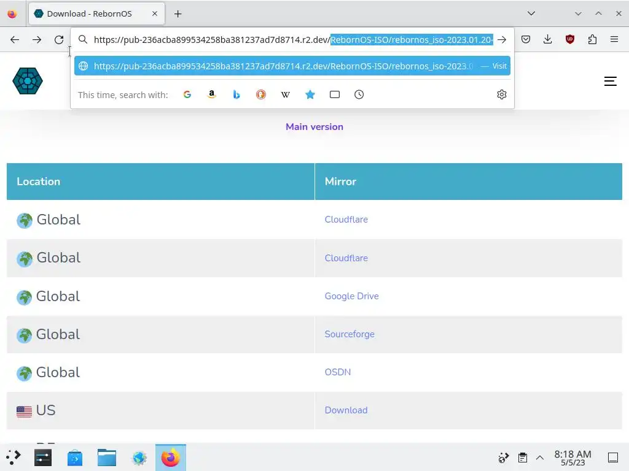Open the Google Drive mirror
Screen dimensions: 629x471
click(352, 296)
